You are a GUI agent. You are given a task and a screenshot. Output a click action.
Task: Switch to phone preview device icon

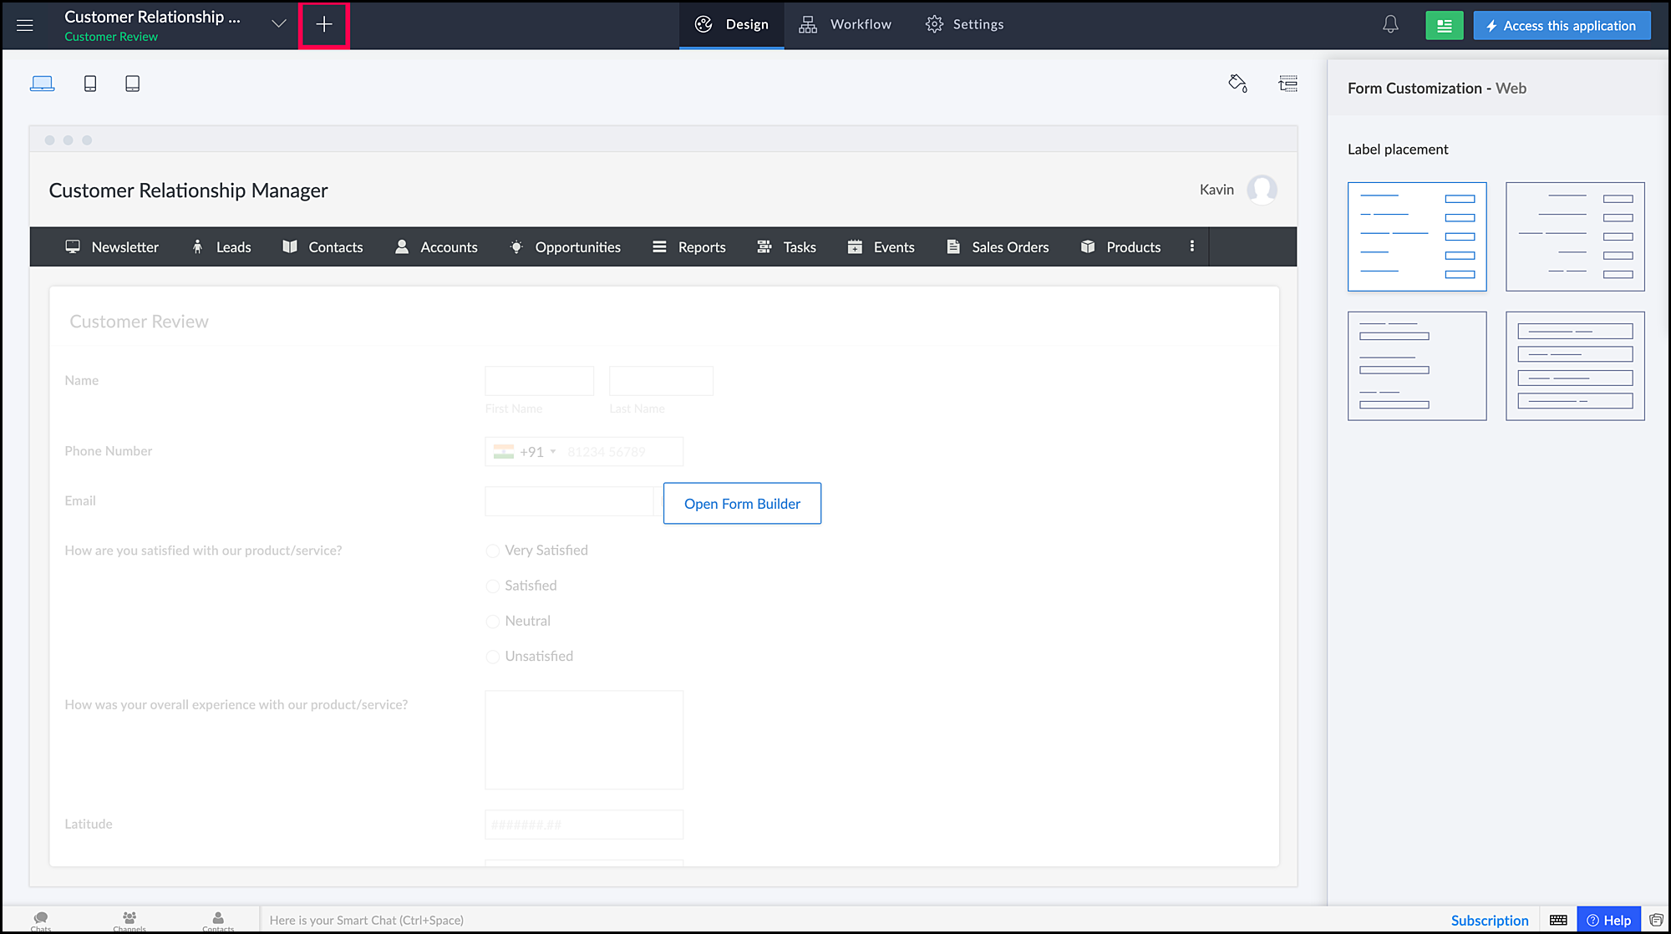pos(90,84)
